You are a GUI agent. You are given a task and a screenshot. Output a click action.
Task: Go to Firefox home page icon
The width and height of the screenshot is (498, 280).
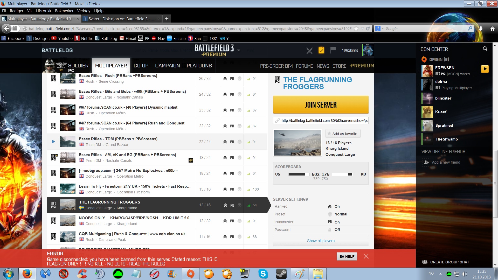tap(492, 29)
